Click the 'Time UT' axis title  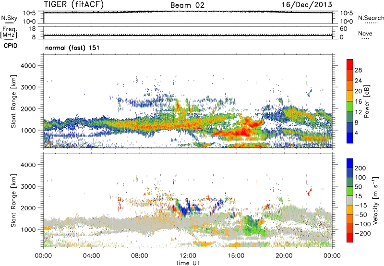(188, 263)
